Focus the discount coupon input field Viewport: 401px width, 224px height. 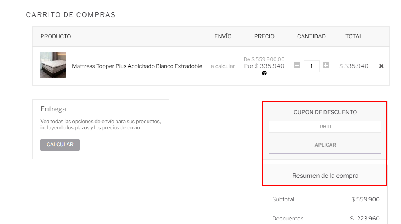(325, 127)
